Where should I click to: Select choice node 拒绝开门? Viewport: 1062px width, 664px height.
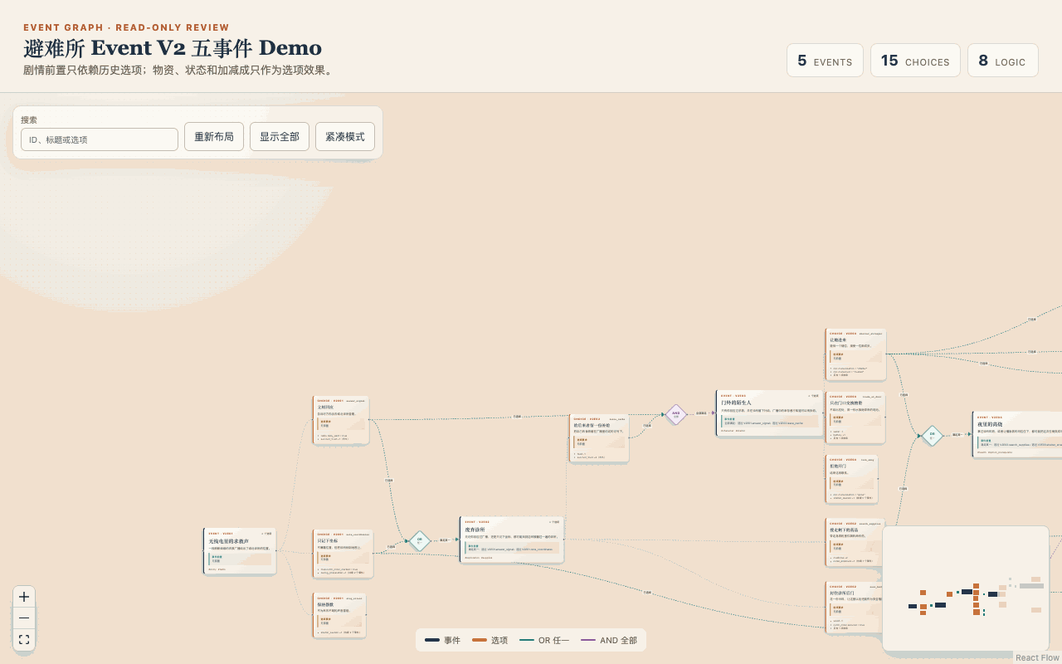point(852,478)
